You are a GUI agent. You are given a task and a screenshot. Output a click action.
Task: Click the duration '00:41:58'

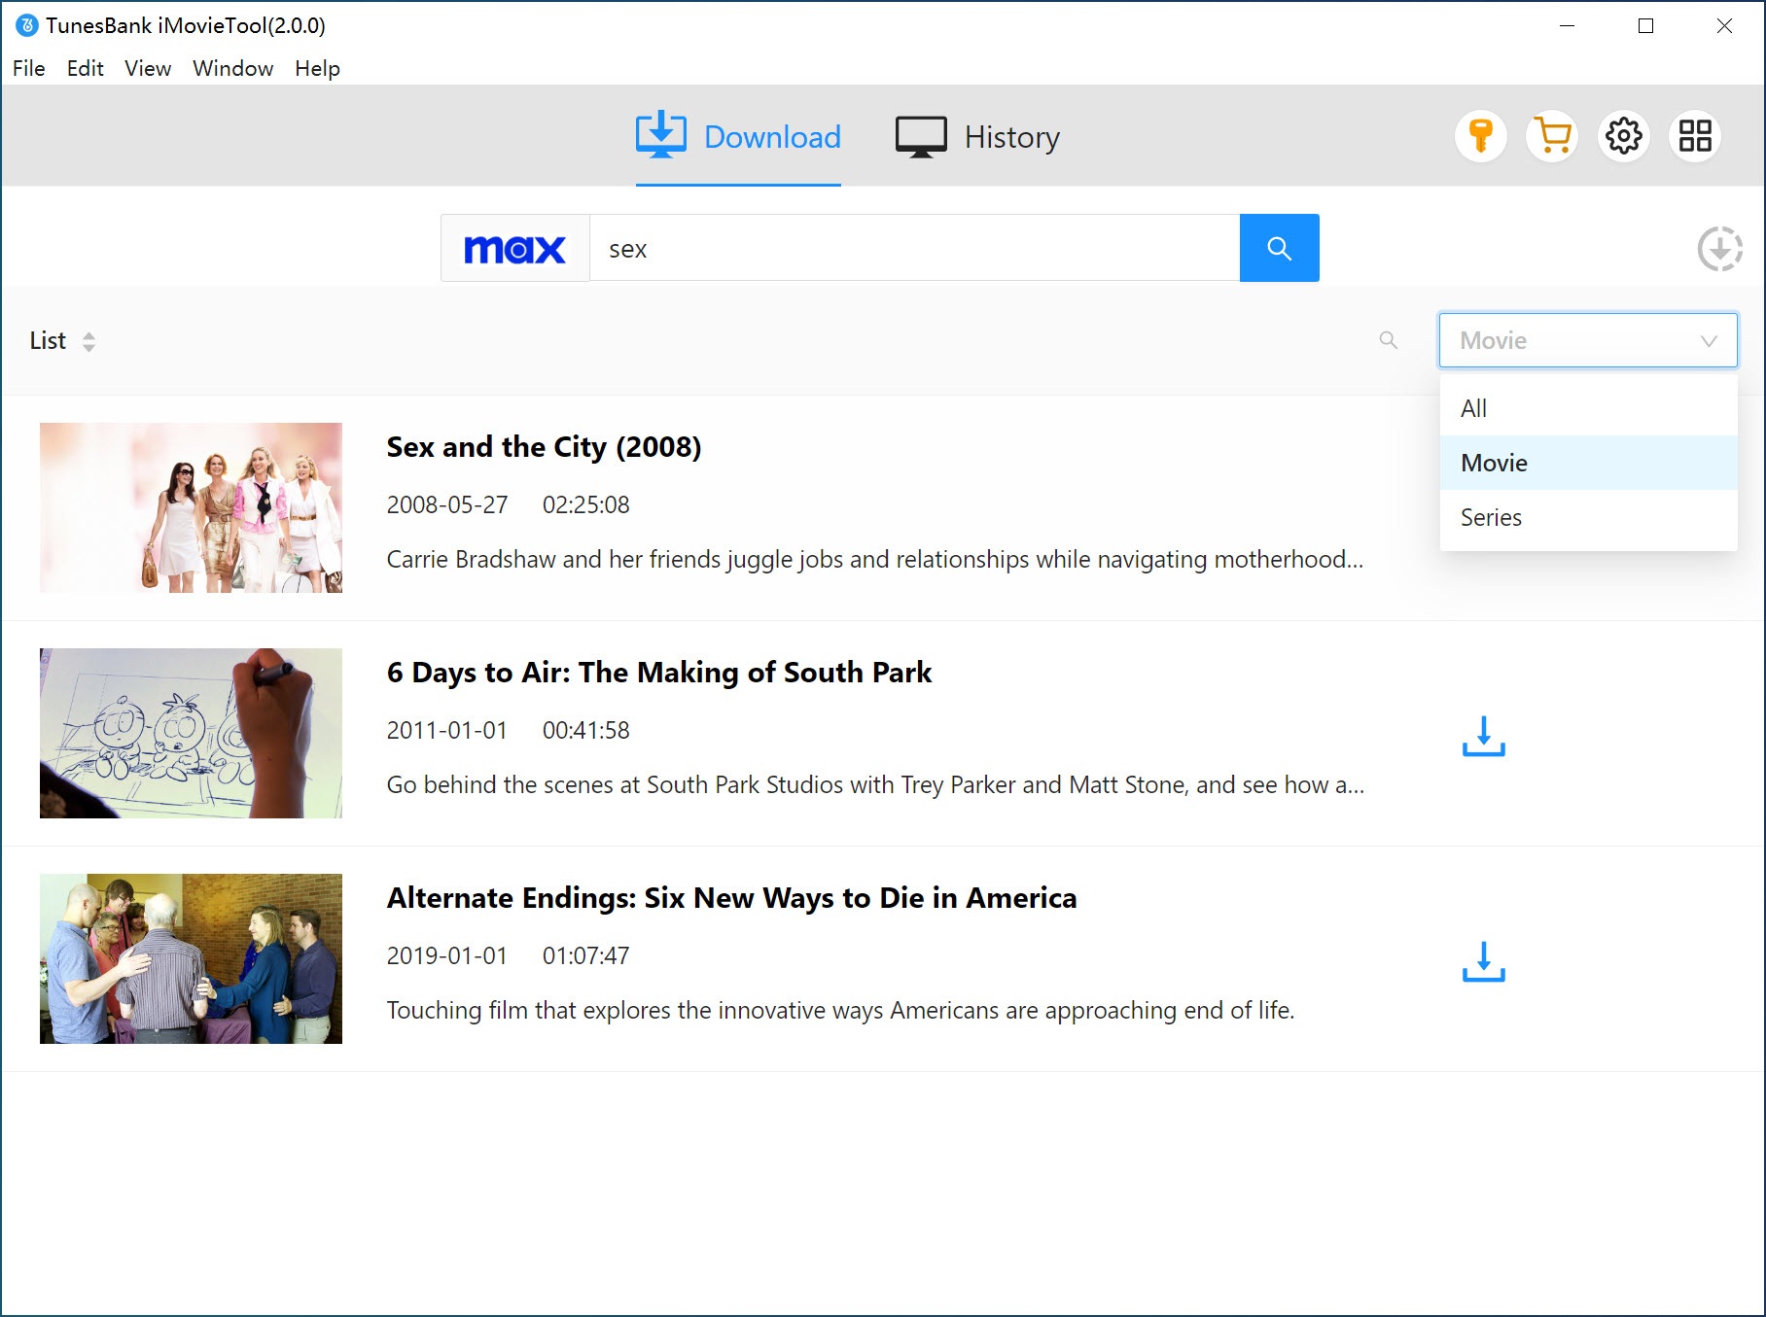[586, 731]
